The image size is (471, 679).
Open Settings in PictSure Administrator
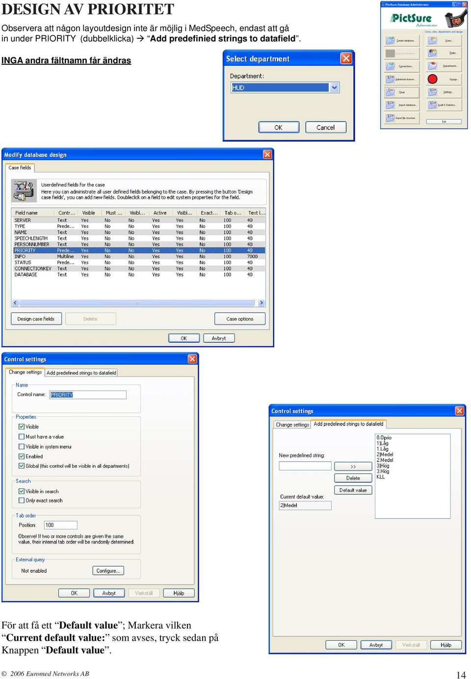point(444,92)
